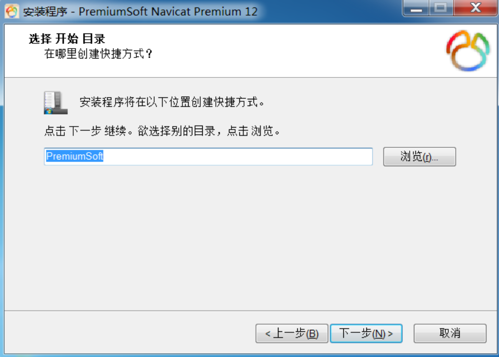Image resolution: width=499 pixels, height=357 pixels.
Task: Place cursor in empty part of folder name field
Action: click(x=237, y=156)
